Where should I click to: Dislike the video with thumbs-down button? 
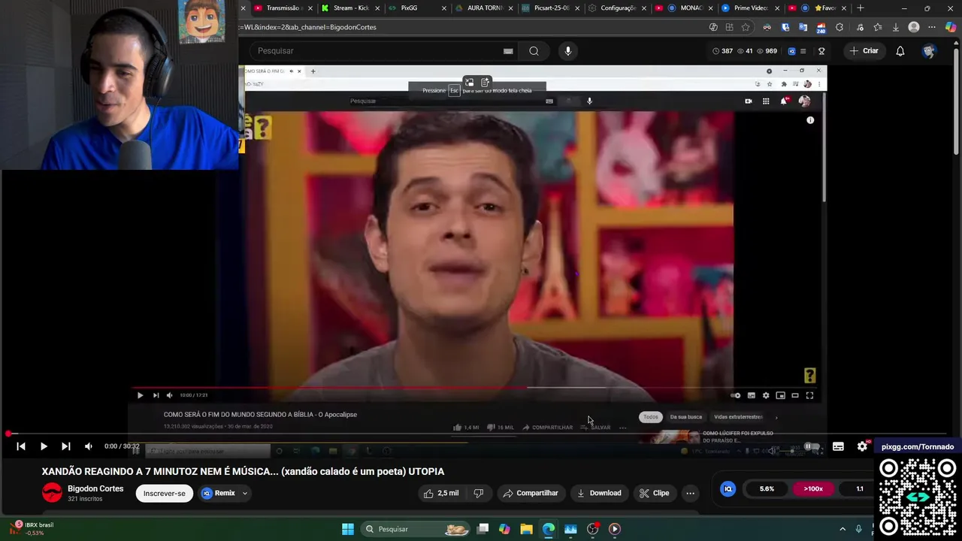[x=479, y=493]
